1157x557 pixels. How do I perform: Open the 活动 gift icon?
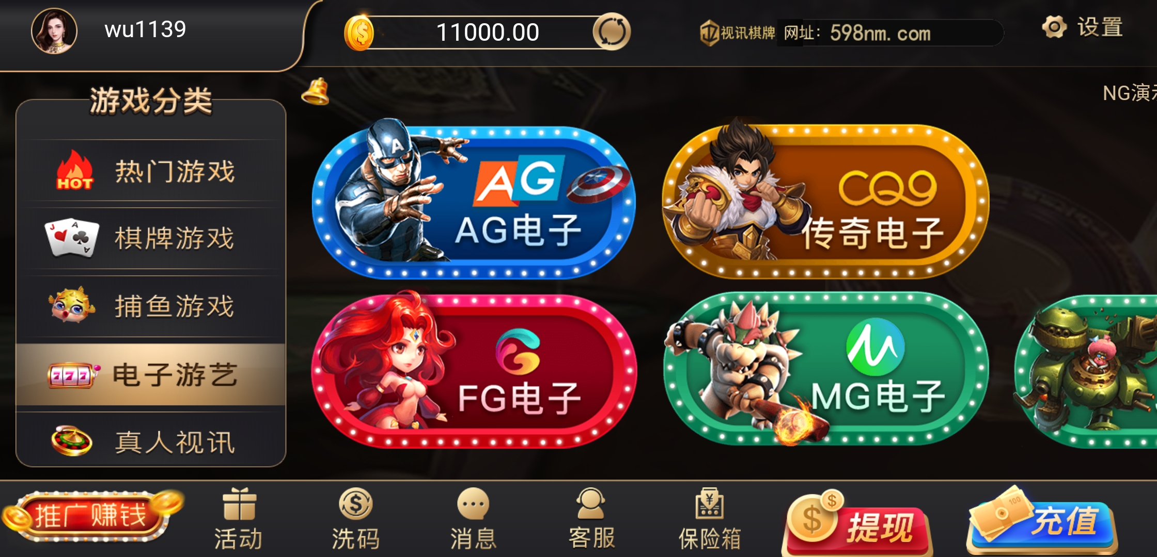[x=239, y=504]
